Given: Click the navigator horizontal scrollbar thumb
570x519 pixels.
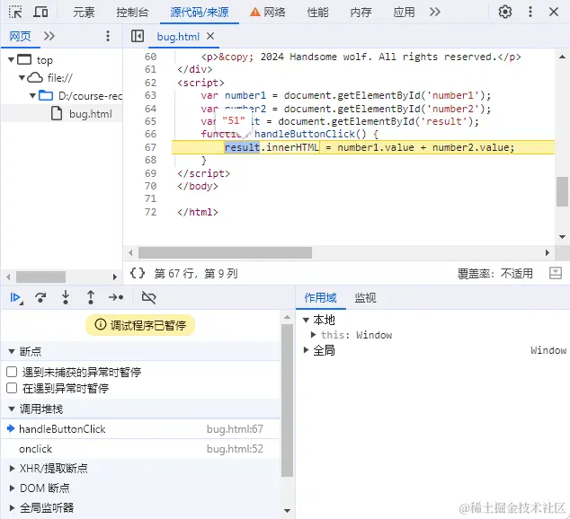Looking at the screenshot, I should pyautogui.click(x=40, y=277).
